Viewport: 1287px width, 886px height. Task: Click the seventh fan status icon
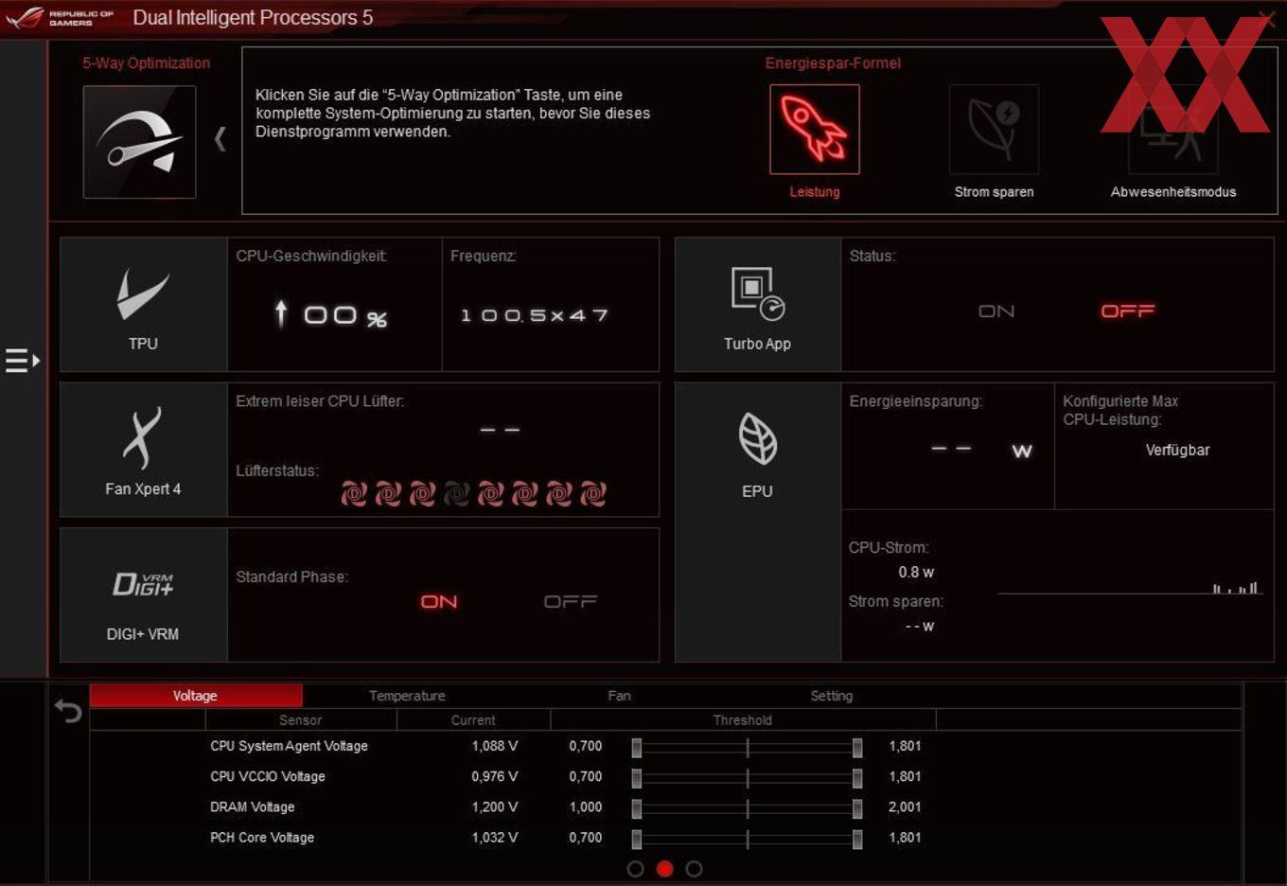click(x=558, y=493)
